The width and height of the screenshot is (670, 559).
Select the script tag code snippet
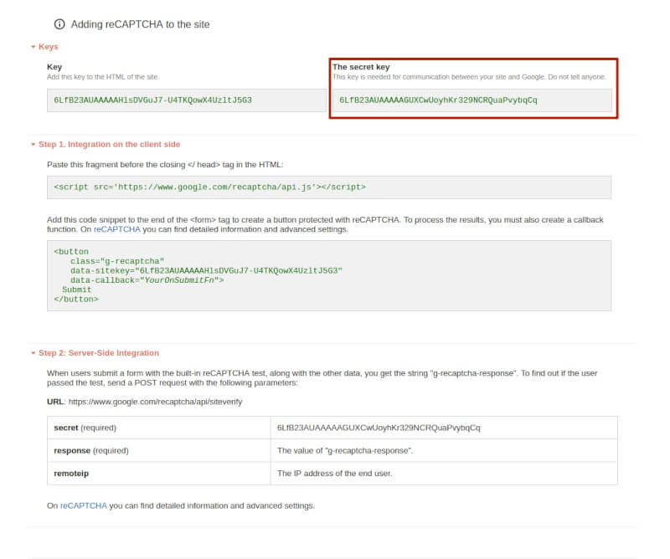[210, 187]
